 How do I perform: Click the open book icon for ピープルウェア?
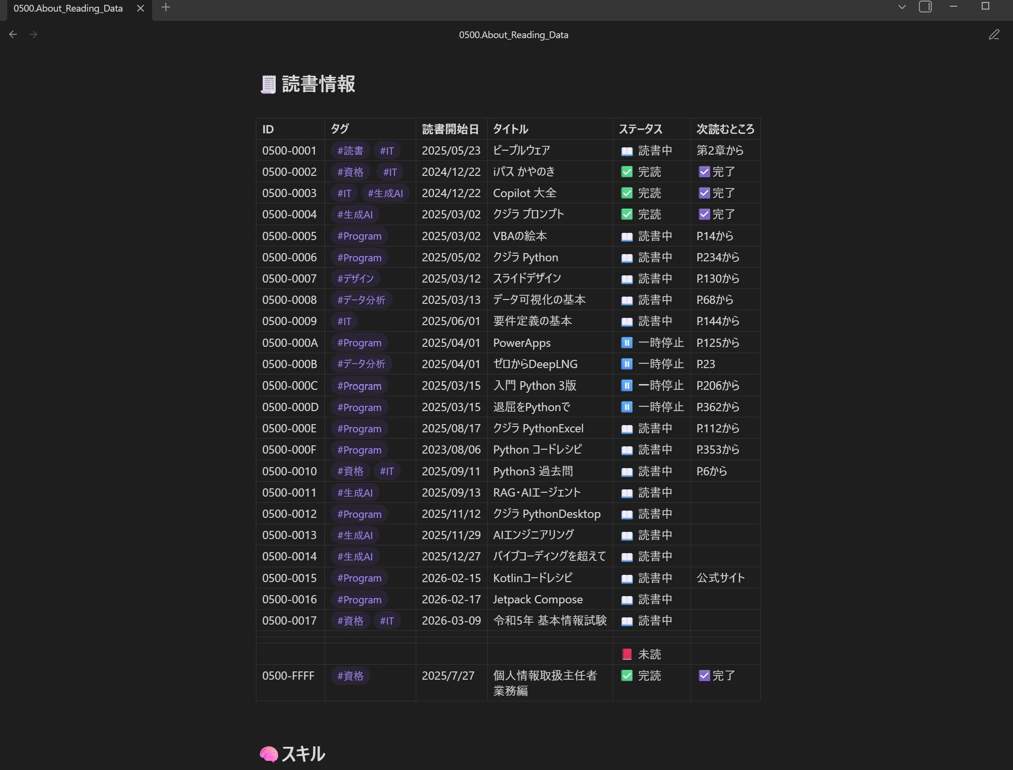click(627, 151)
